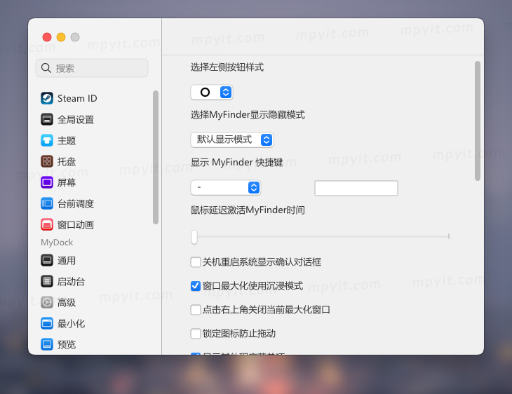Select the 启动台 launchpad icon
This screenshot has width=512, height=394.
click(47, 281)
